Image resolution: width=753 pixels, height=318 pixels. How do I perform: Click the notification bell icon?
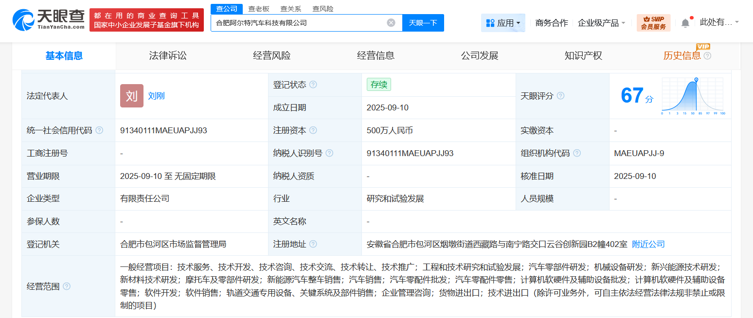click(x=686, y=21)
